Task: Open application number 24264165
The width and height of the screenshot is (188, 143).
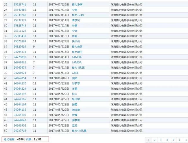Action: point(20,99)
